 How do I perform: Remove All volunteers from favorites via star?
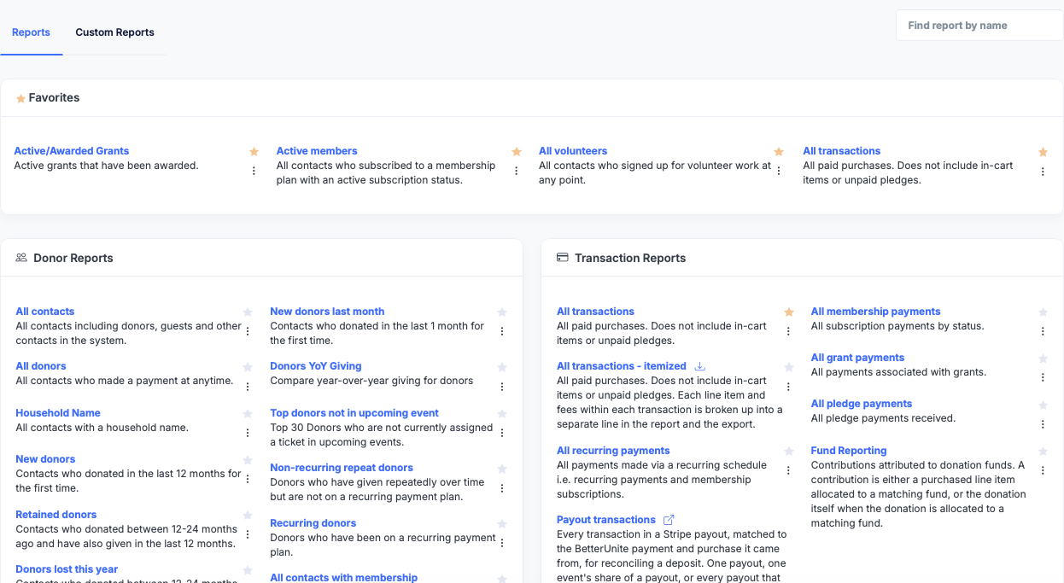(779, 152)
